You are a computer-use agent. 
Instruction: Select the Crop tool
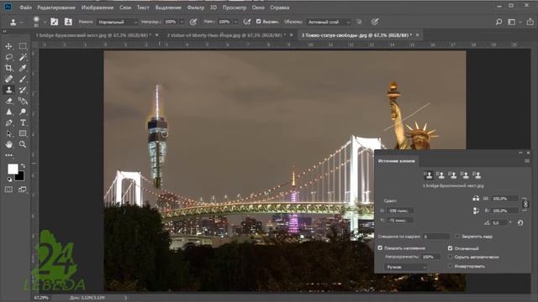9,68
